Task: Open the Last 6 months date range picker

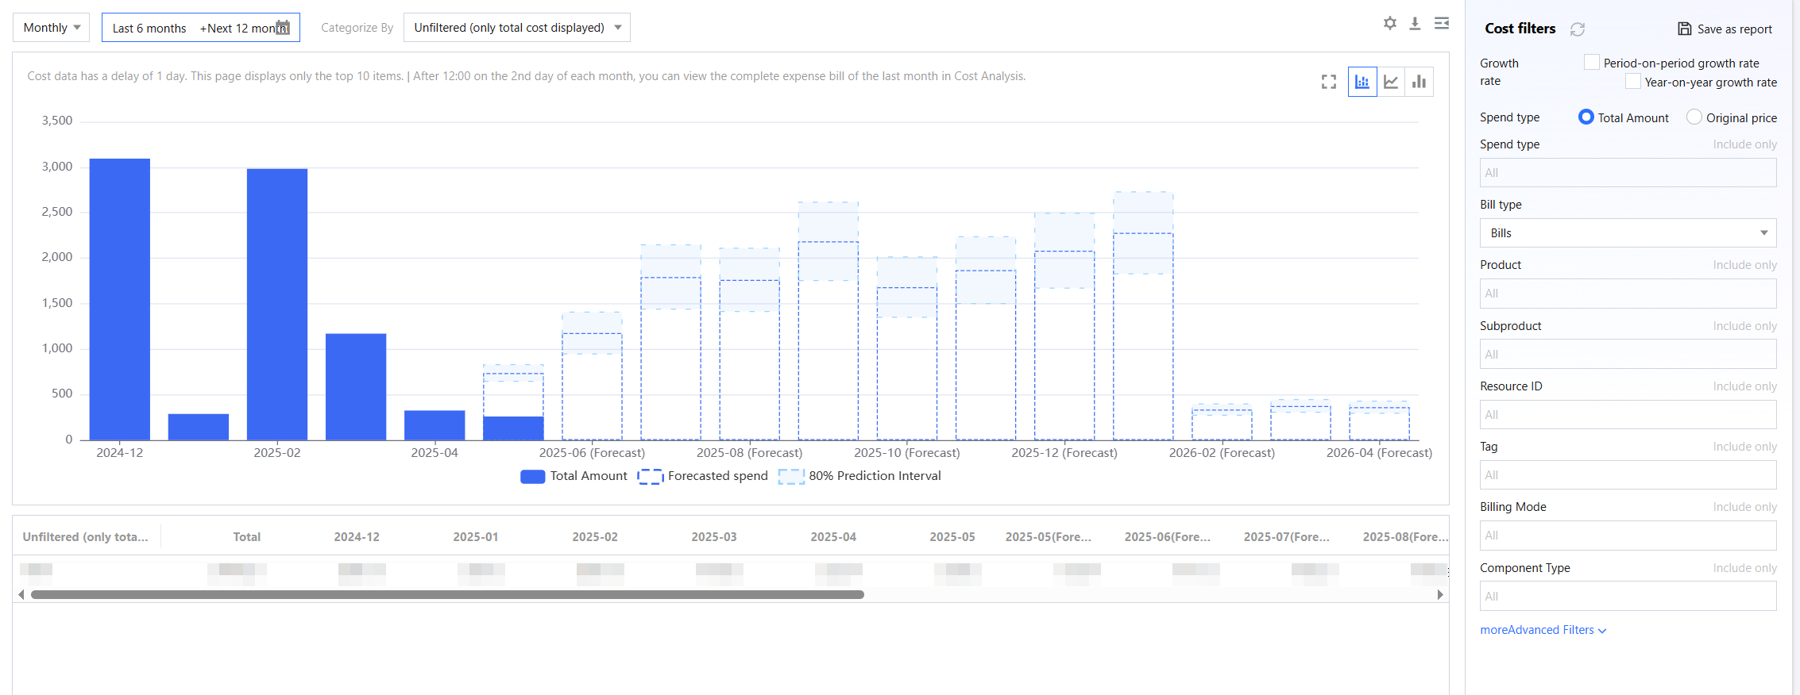Action: pos(201,28)
